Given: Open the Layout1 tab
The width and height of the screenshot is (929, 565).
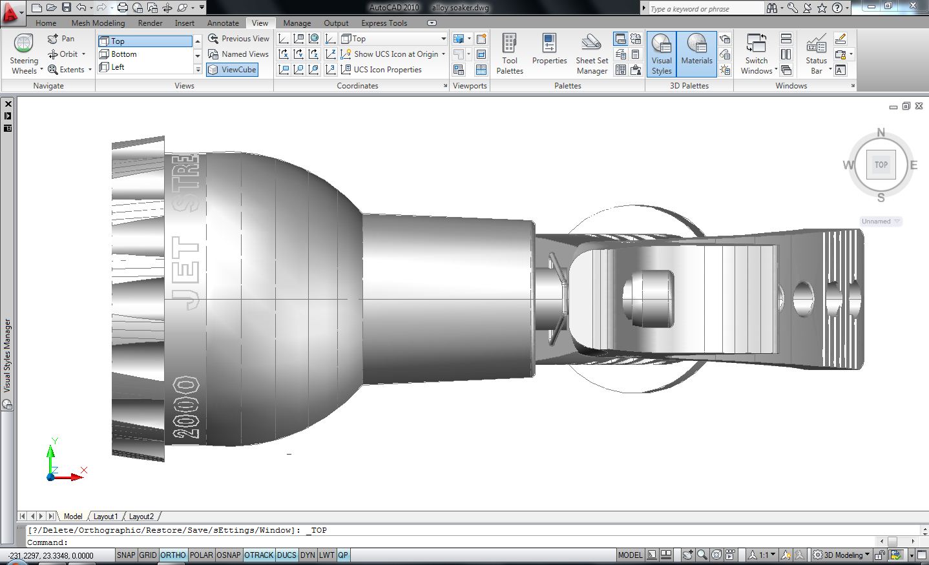Looking at the screenshot, I should click(x=105, y=517).
